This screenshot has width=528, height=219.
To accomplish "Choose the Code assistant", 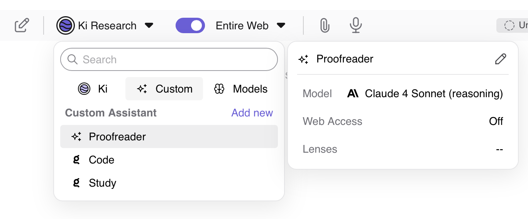I will click(102, 160).
